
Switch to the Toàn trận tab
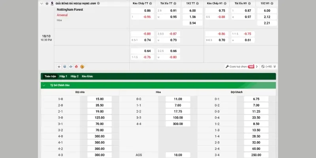point(50,76)
